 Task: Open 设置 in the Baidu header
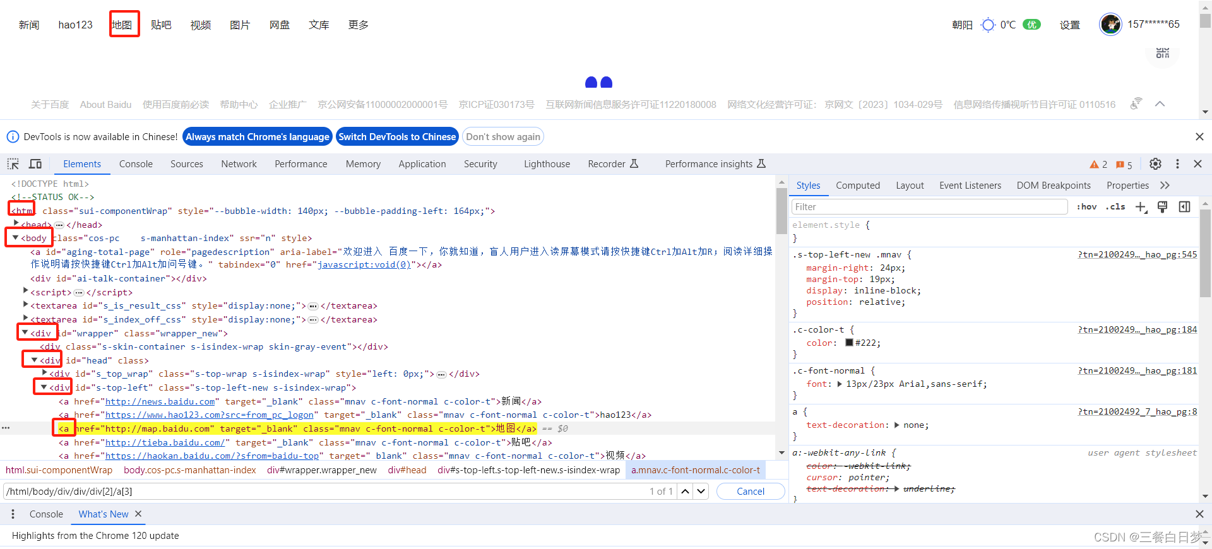coord(1069,25)
